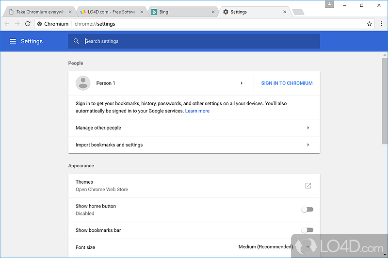Click the profile icon in title bar
This screenshot has width=388, height=258.
click(x=330, y=5)
